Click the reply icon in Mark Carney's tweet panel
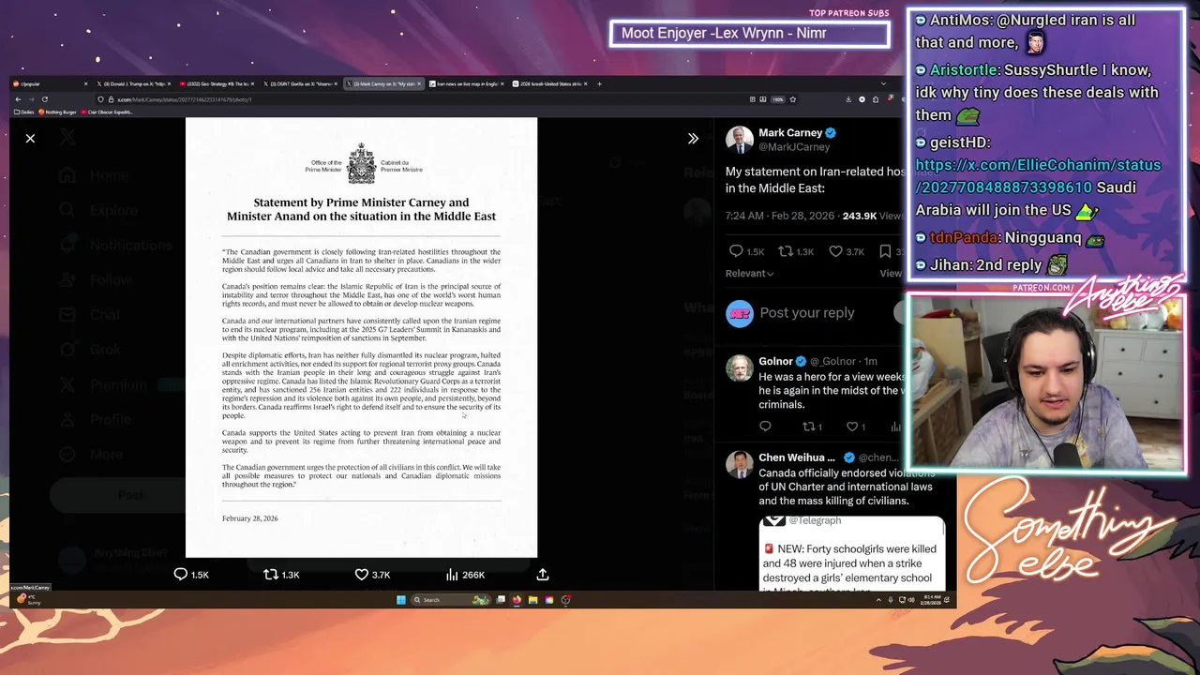This screenshot has width=1200, height=675. [736, 251]
